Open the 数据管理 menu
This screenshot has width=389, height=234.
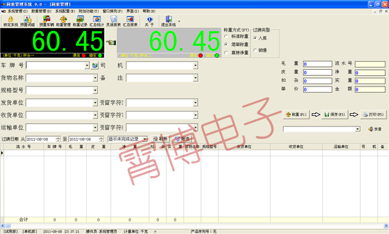(41, 11)
